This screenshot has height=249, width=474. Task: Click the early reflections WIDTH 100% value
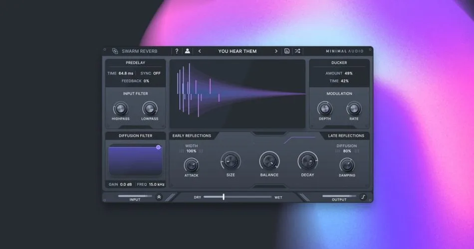pyautogui.click(x=192, y=151)
